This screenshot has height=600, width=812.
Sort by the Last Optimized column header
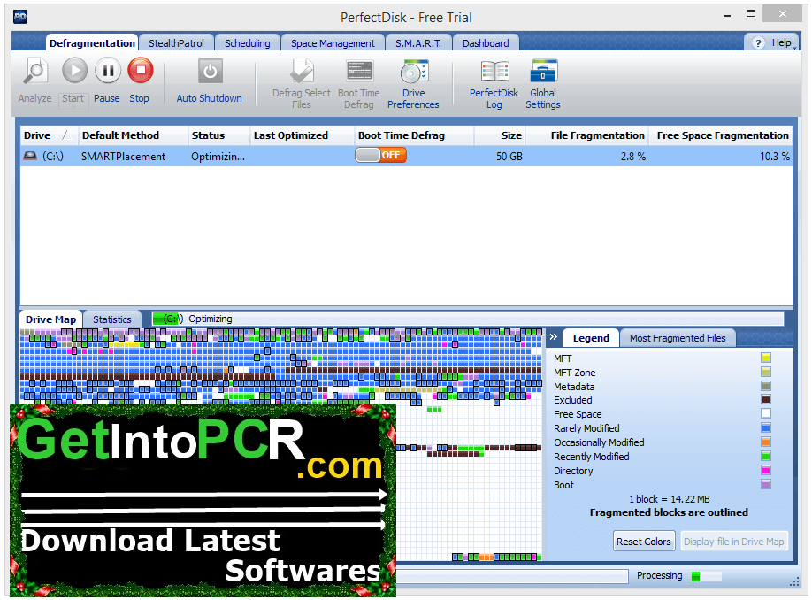click(302, 135)
